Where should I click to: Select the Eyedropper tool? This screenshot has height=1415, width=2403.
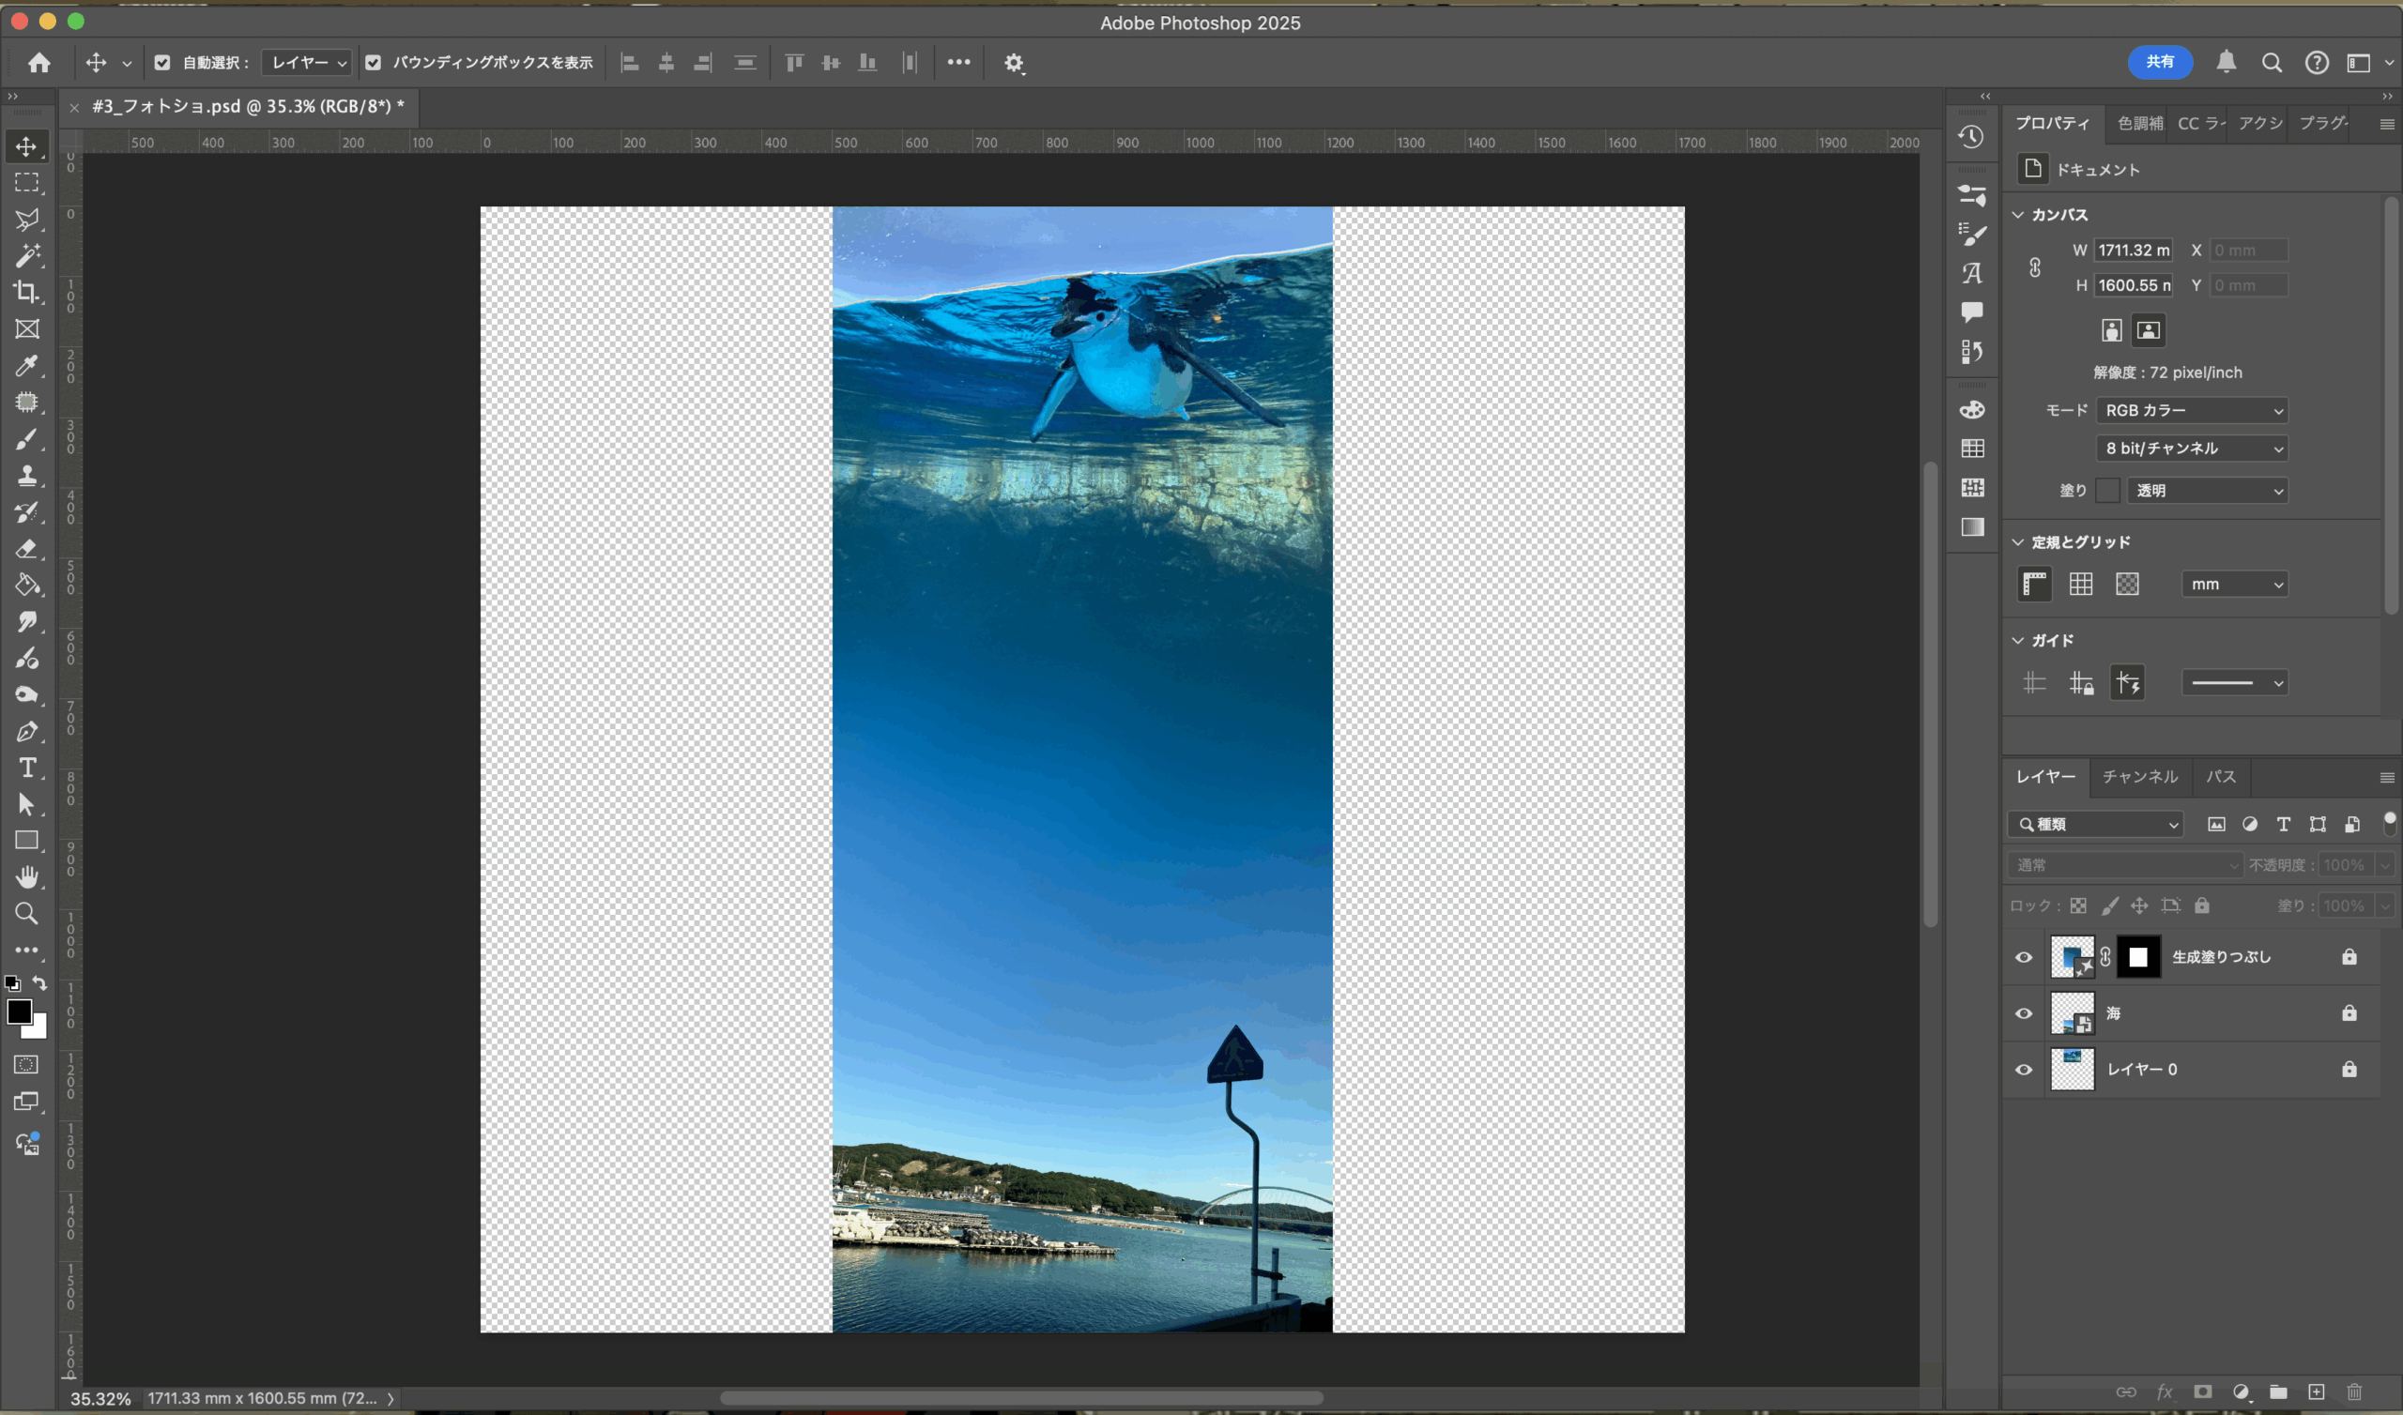(26, 366)
